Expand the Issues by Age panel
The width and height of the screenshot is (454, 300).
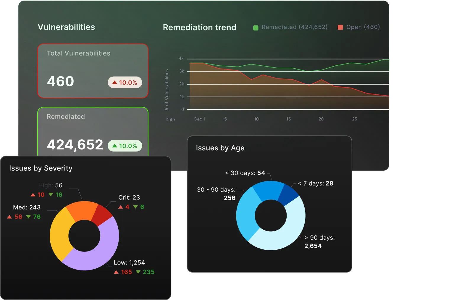220,148
